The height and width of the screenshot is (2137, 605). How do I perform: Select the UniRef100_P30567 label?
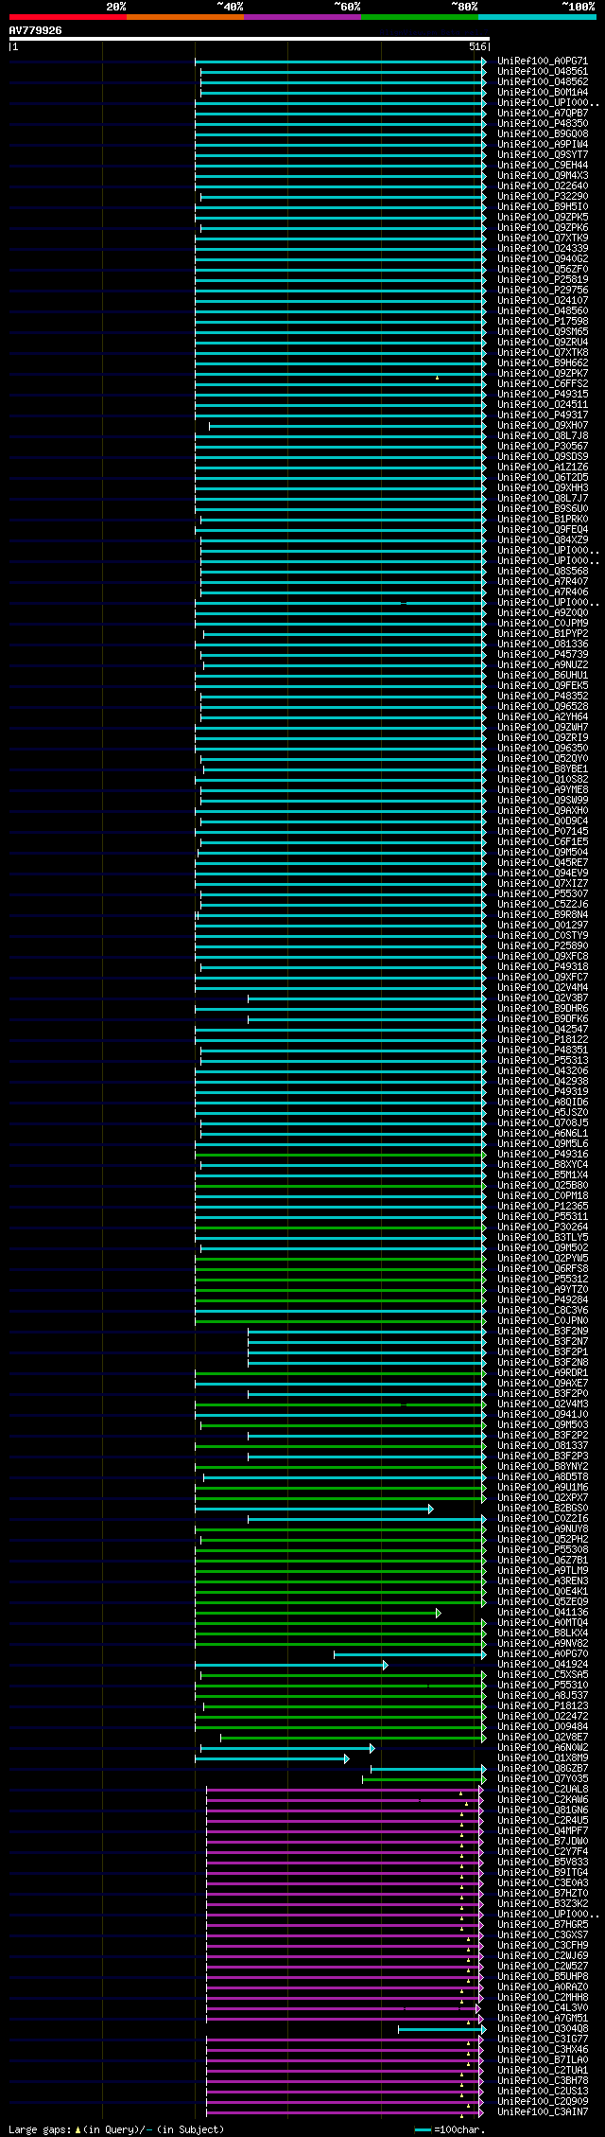pos(543,447)
